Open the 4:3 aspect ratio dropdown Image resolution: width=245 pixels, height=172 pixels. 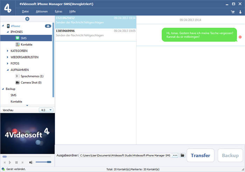(46, 110)
